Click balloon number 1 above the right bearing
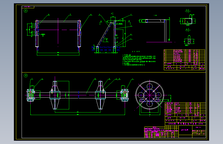223x144 pixels. tap(132, 79)
